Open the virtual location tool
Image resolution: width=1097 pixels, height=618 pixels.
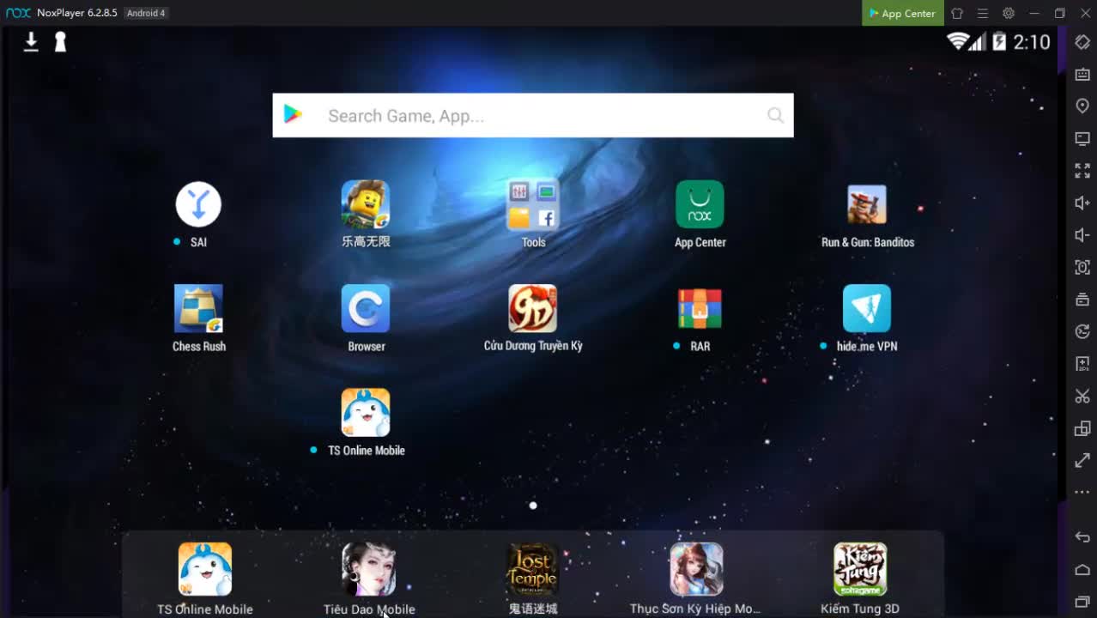click(1082, 106)
